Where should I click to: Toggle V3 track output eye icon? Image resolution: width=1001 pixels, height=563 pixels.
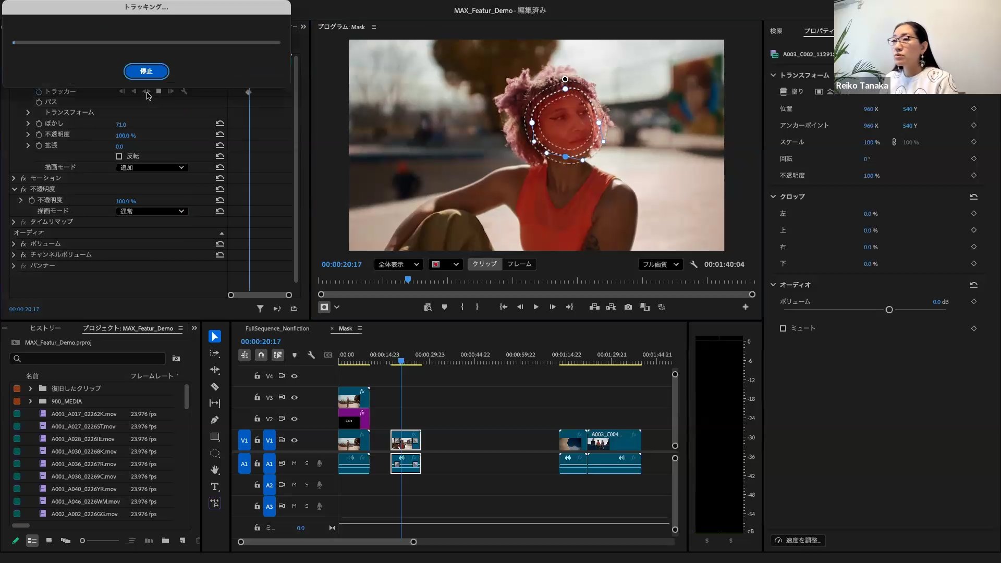tap(295, 397)
